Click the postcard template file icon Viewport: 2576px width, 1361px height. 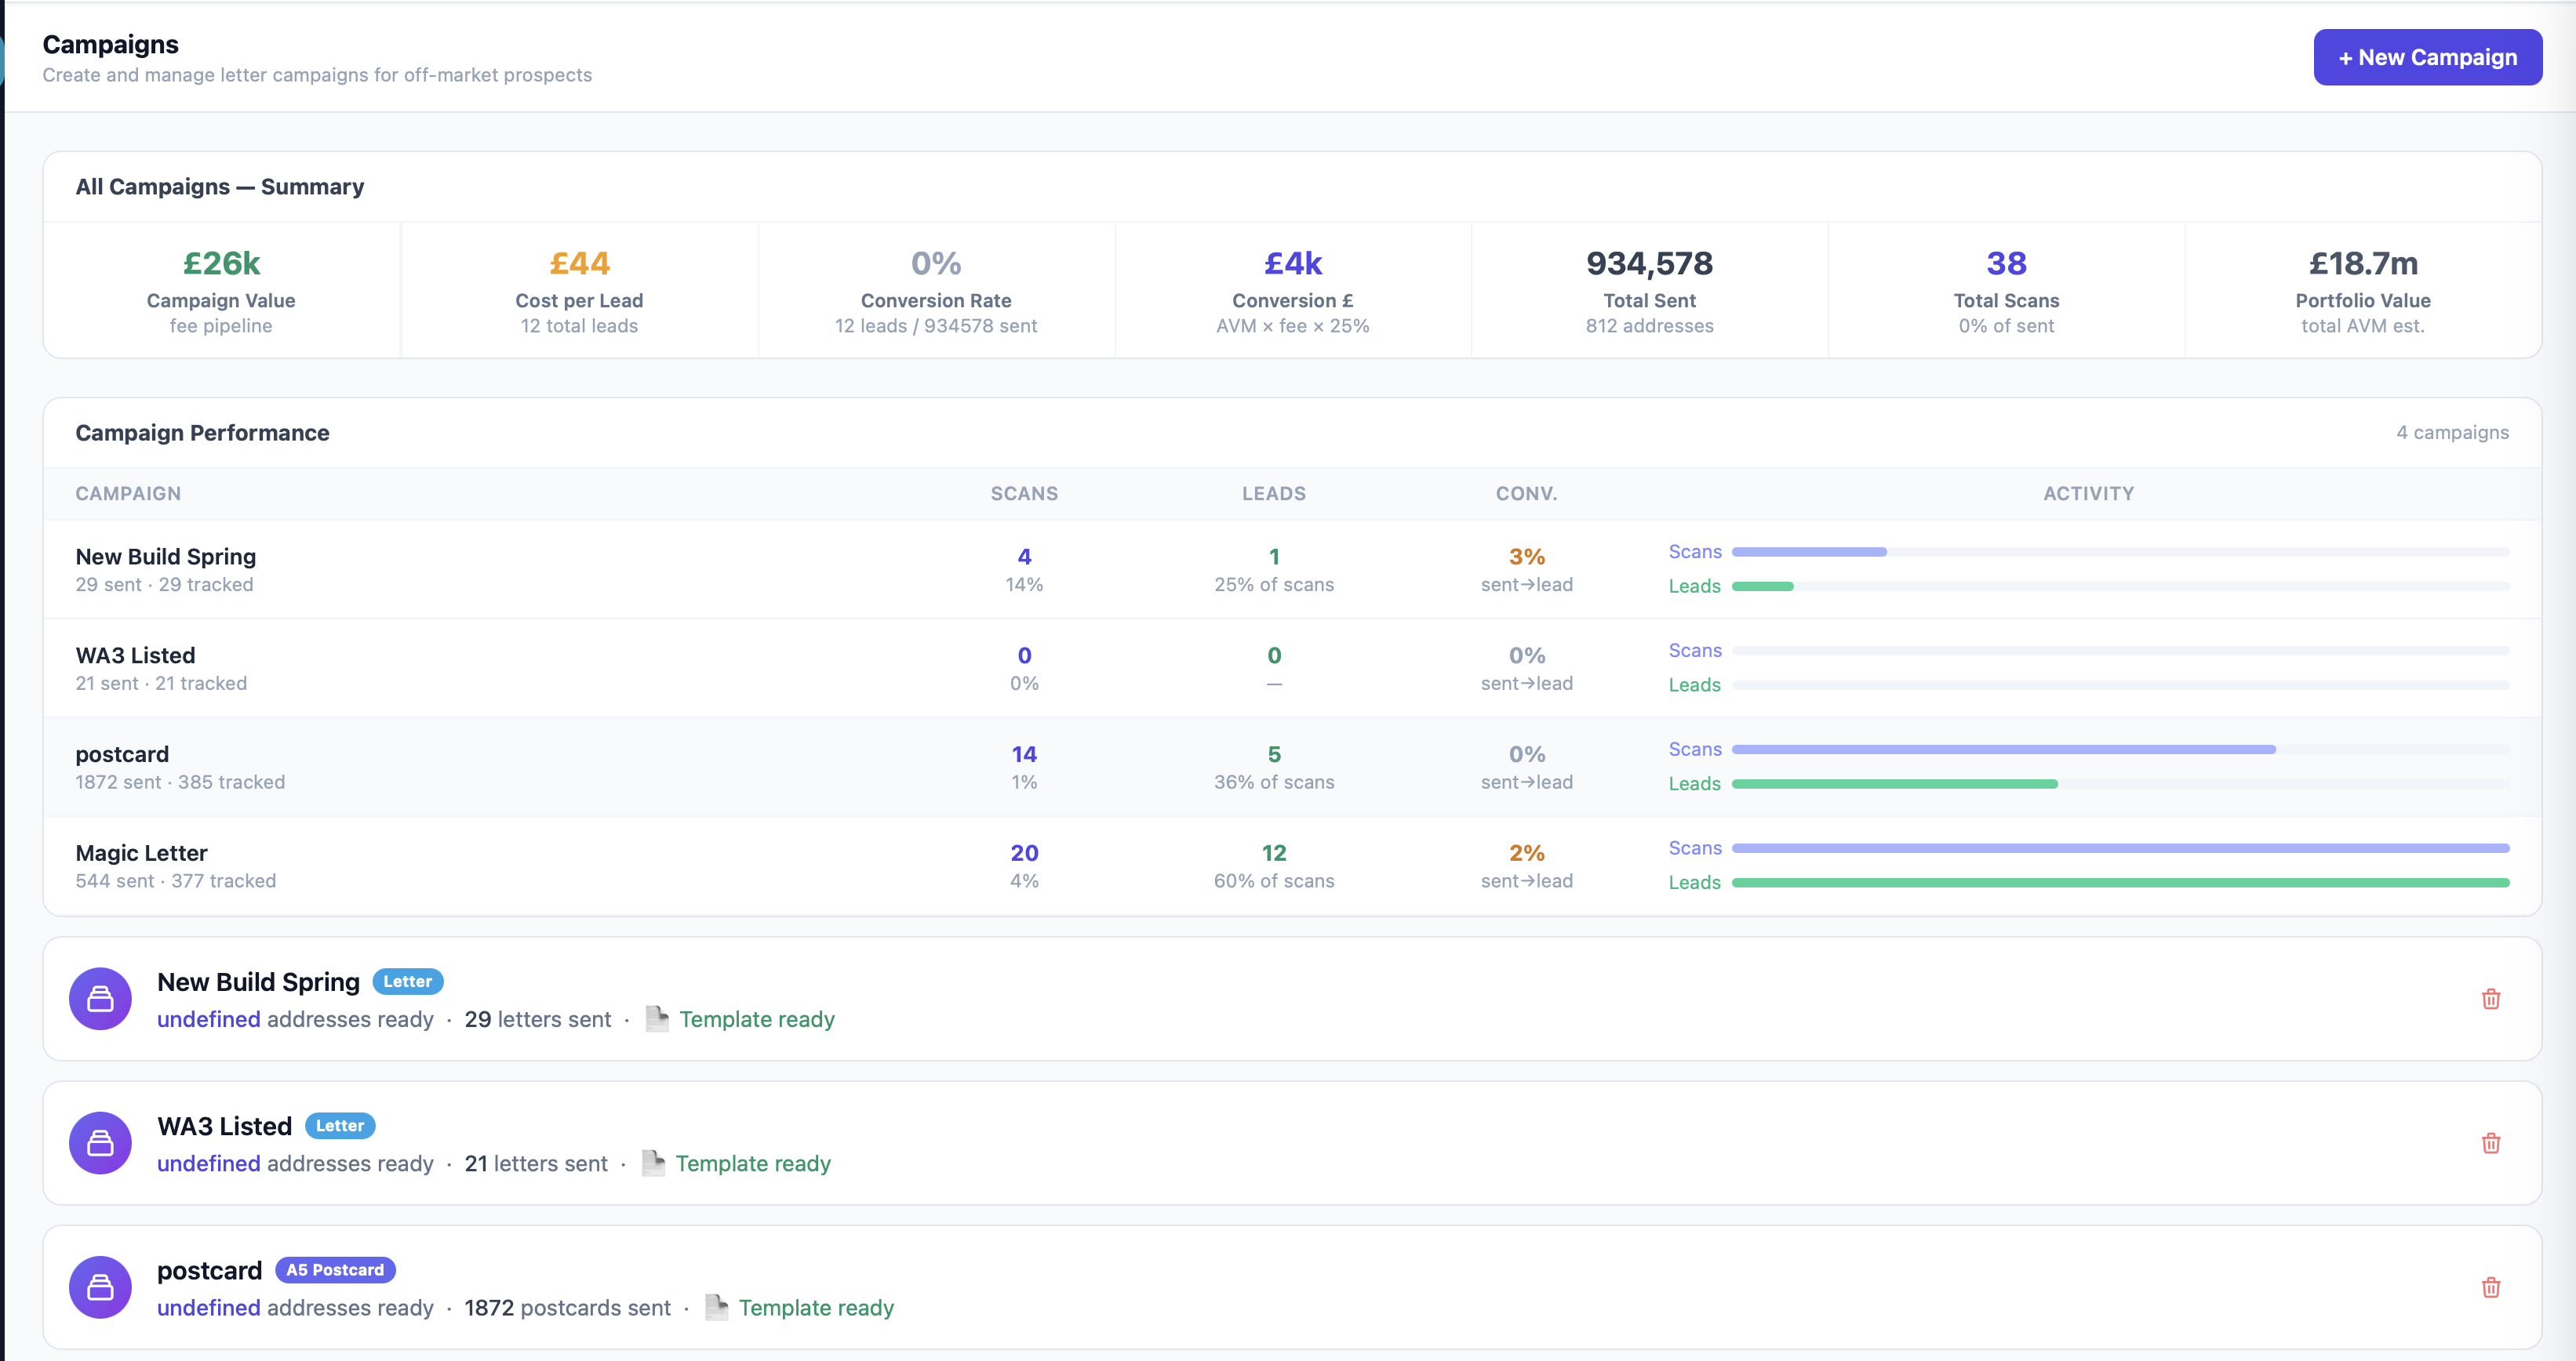(x=716, y=1306)
